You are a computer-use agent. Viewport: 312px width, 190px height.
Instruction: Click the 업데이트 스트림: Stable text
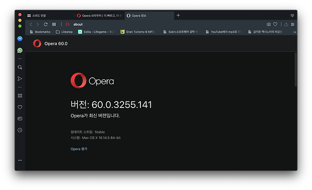88,132
